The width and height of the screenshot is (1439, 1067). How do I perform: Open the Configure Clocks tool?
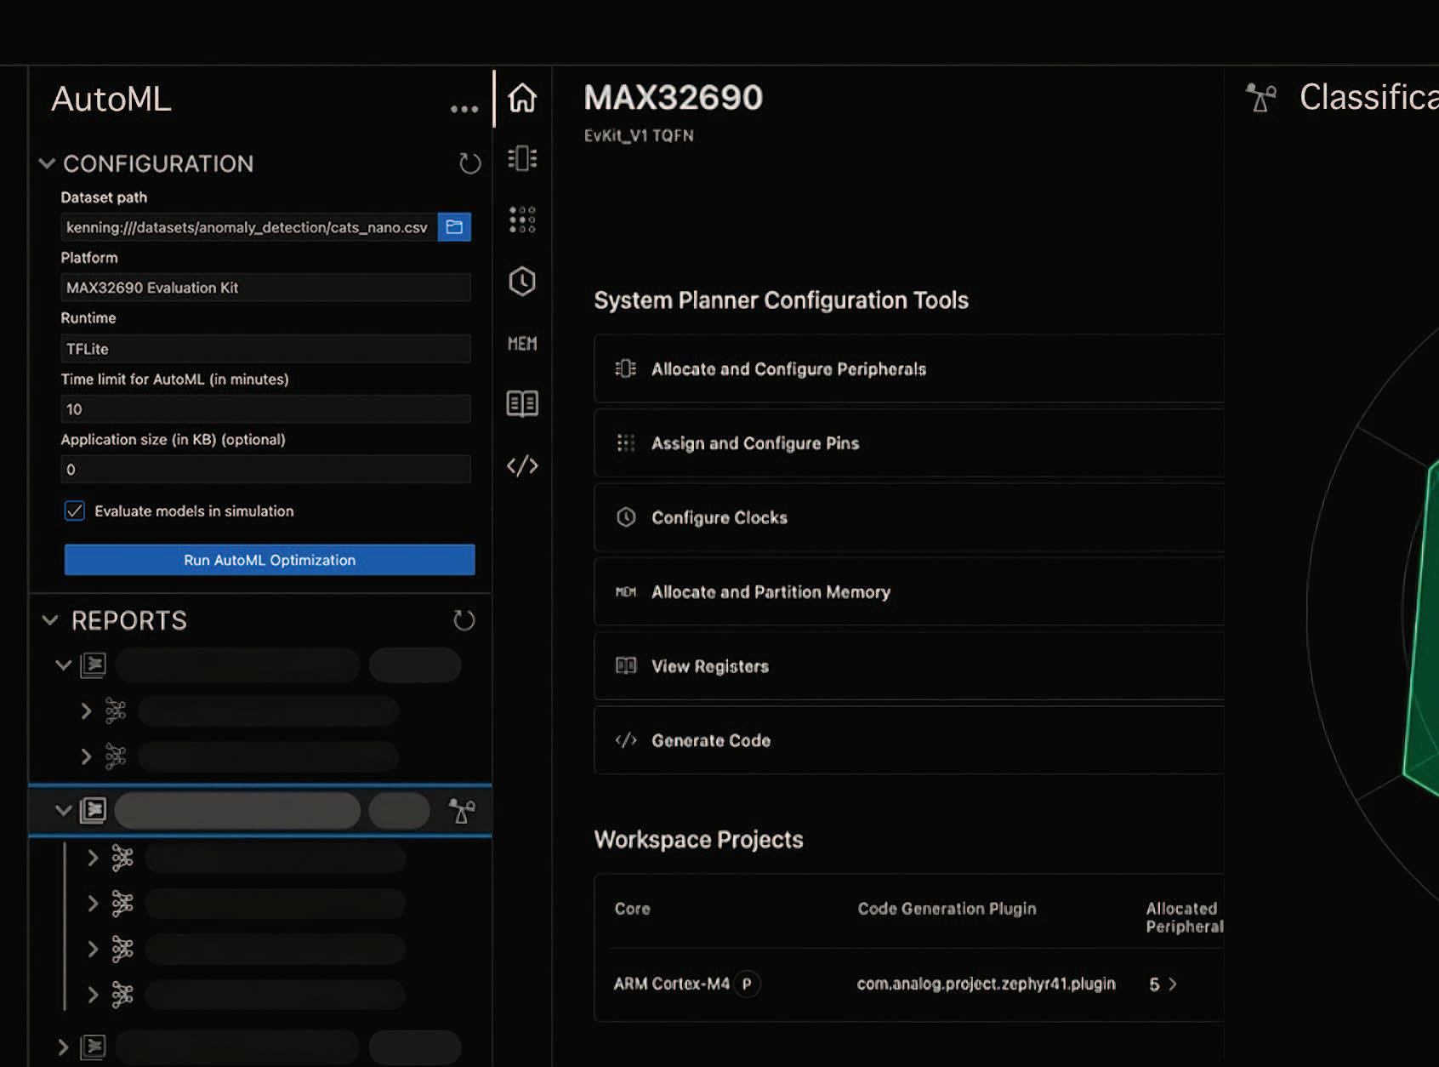[x=909, y=517]
